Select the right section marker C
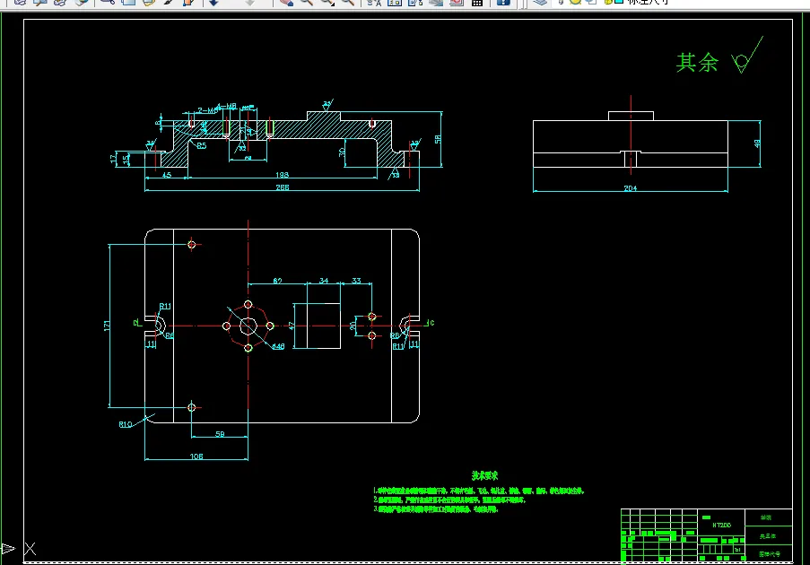810x565 pixels. [430, 323]
